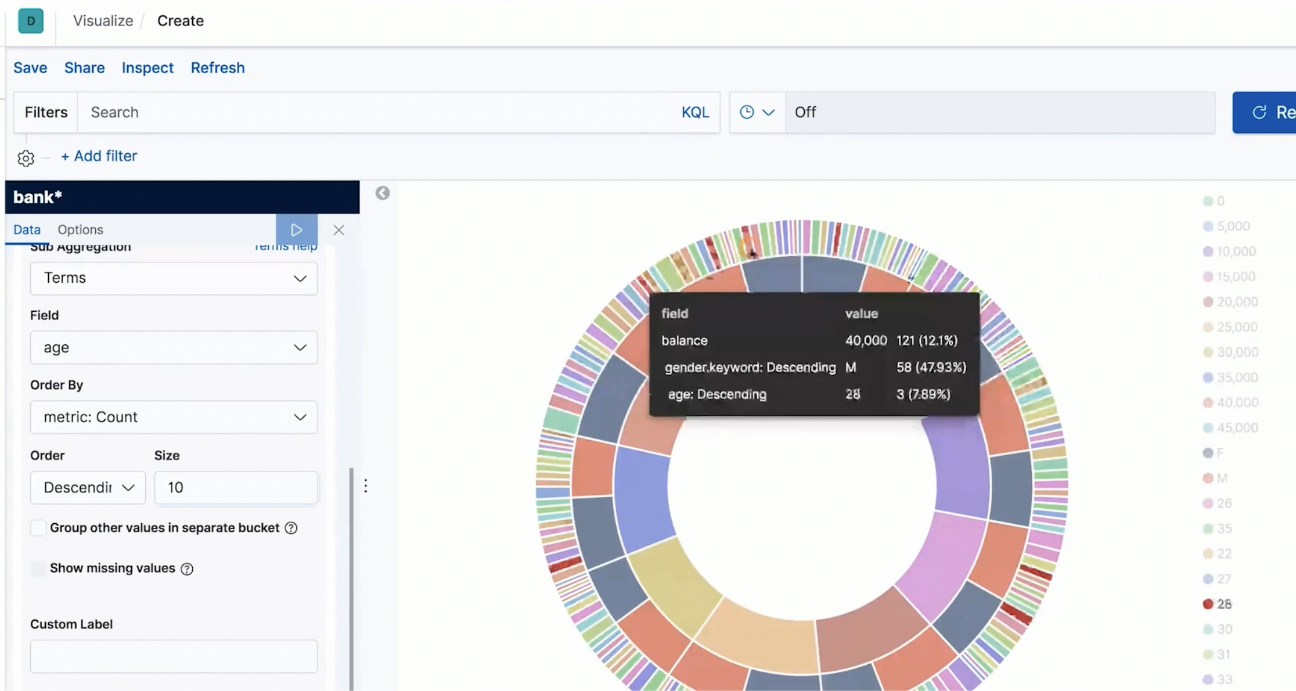Image resolution: width=1296 pixels, height=691 pixels.
Task: Expand Order By metric: Count dropdown
Action: click(174, 417)
